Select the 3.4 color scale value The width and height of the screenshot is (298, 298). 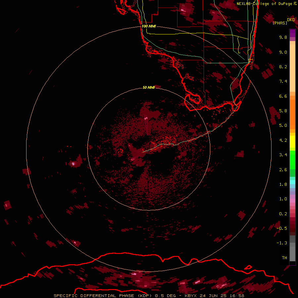pyautogui.click(x=283, y=155)
